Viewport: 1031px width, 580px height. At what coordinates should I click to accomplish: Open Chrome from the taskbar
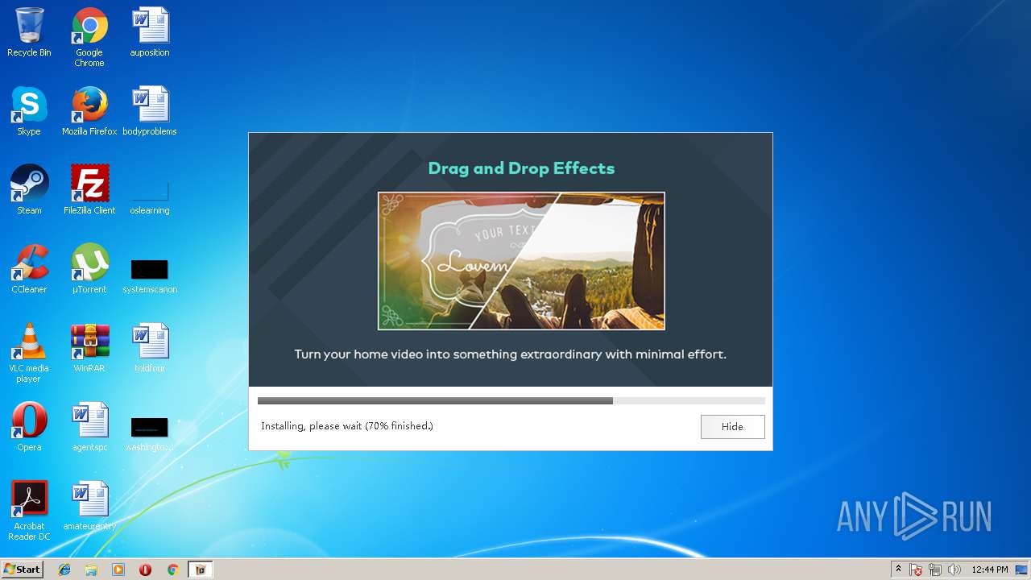pos(172,570)
